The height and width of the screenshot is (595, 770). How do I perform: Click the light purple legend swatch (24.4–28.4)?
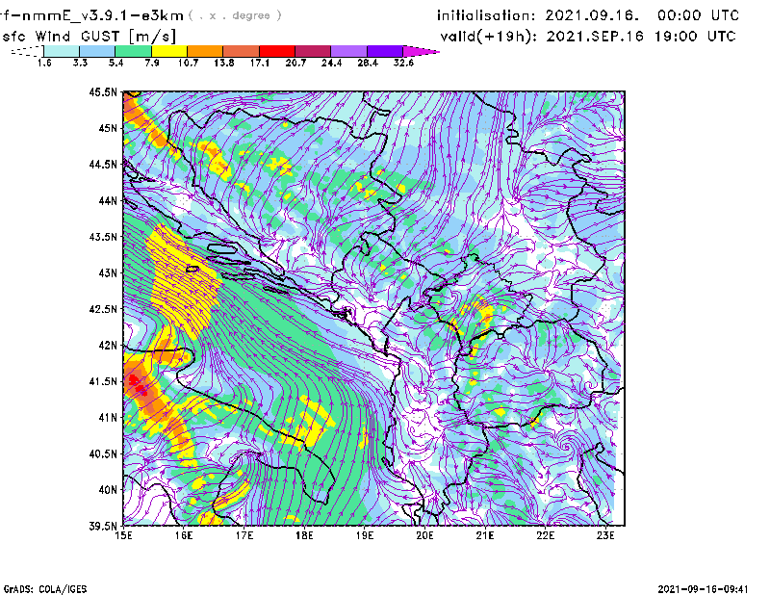348,51
